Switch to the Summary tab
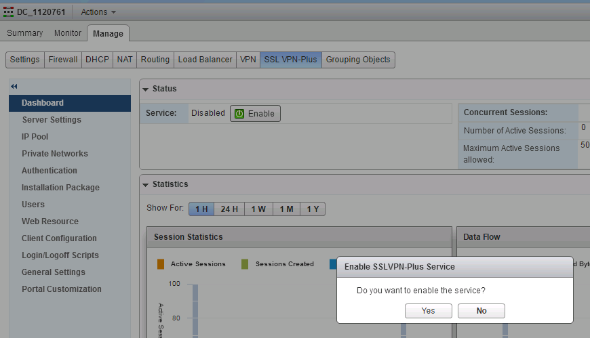Viewport: 590px width, 338px height. click(25, 33)
